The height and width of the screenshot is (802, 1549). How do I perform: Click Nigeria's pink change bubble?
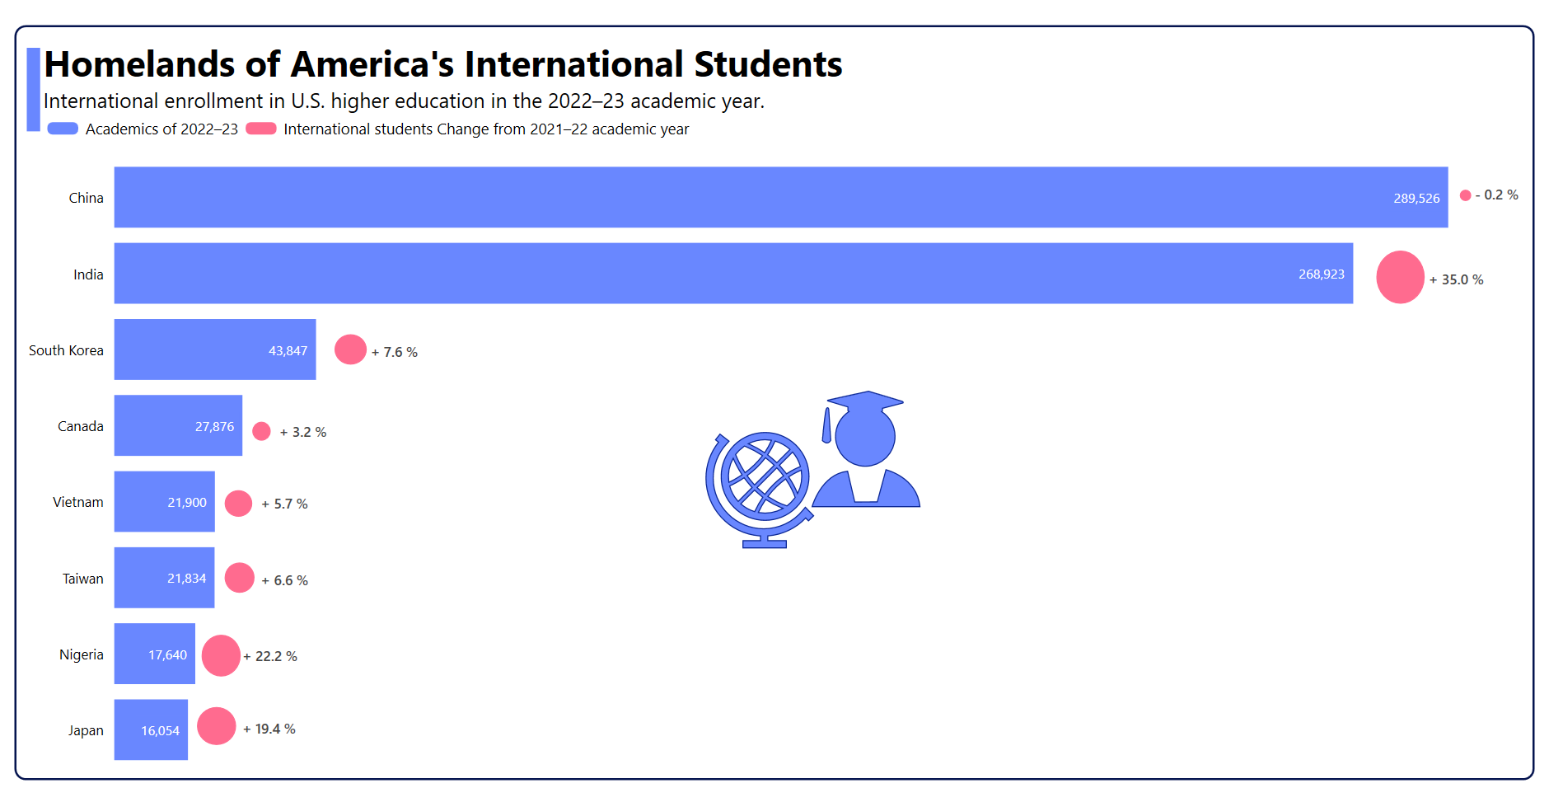click(x=221, y=655)
